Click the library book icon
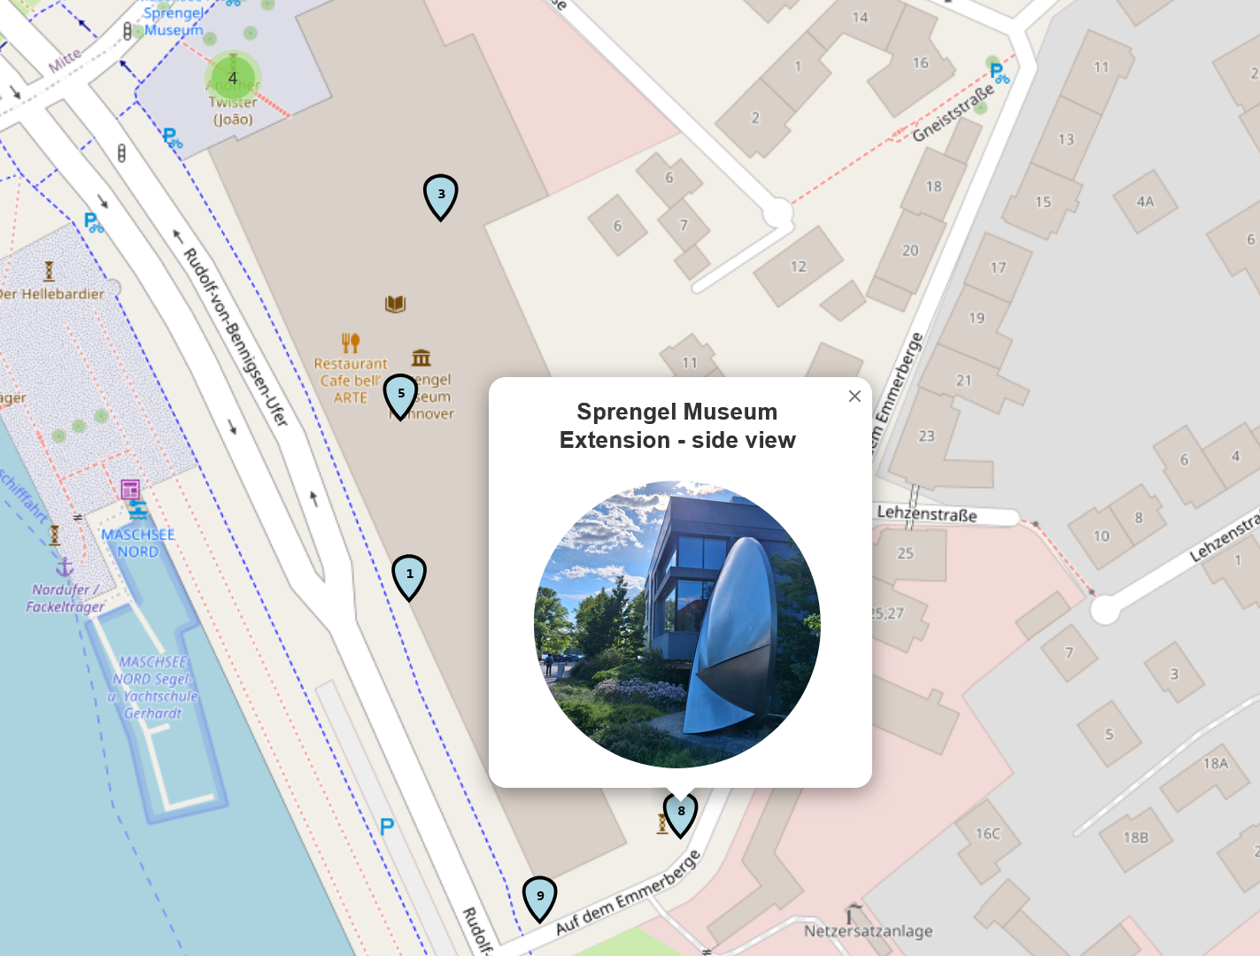This screenshot has height=956, width=1260. [x=395, y=305]
